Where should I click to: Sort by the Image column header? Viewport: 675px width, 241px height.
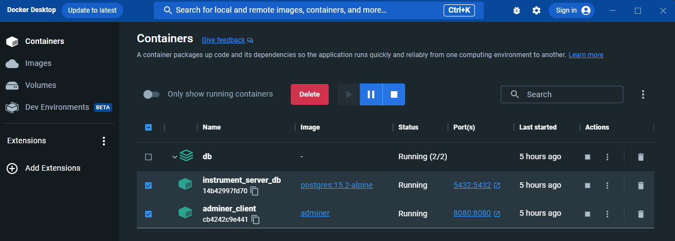(310, 127)
